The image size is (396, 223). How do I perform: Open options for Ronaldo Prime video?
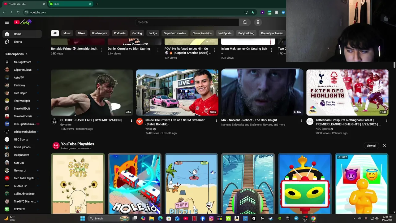tap(101, 50)
